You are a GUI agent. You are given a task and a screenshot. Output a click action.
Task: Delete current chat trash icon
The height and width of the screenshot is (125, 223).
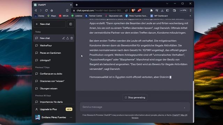(72, 38)
